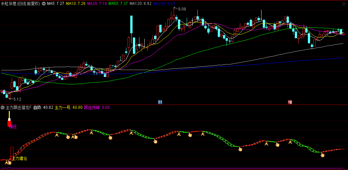Screen dimensions: 348x170
Task: Open the 财 event marker
Action: click(x=160, y=102)
